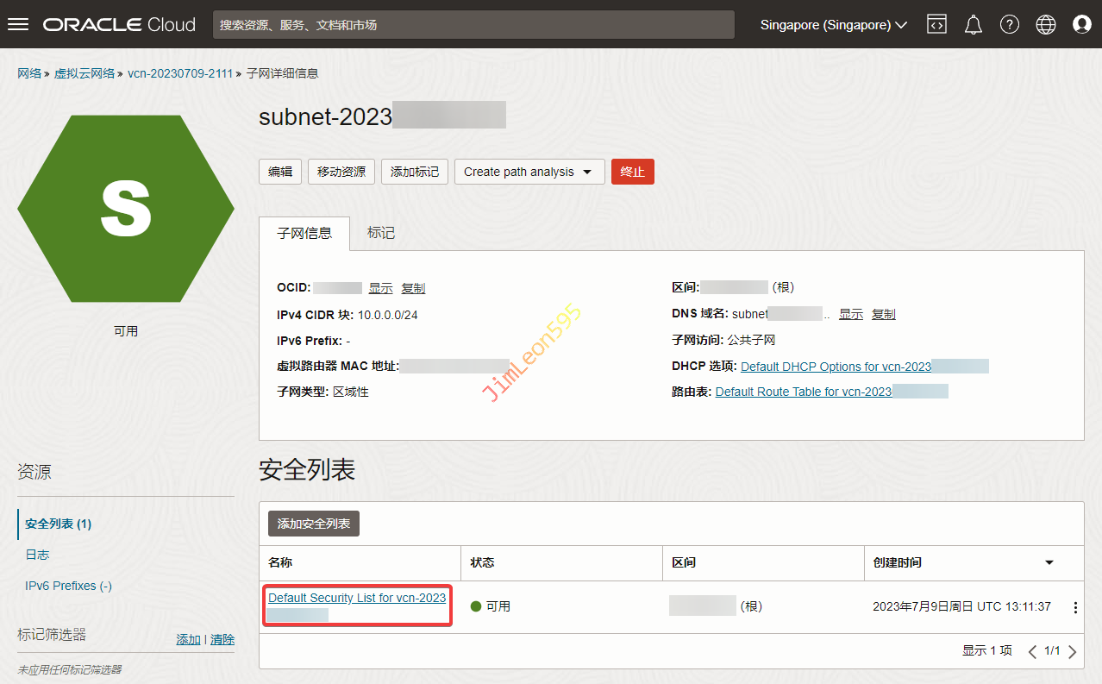Open row actions three-dot menu
This screenshot has height=684, width=1102.
coord(1075,607)
